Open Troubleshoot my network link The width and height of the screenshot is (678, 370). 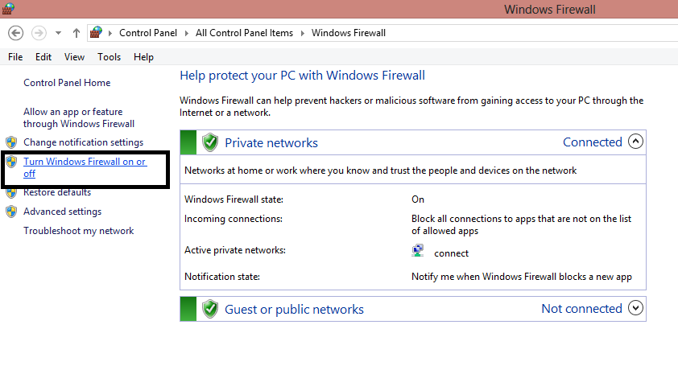click(x=79, y=231)
